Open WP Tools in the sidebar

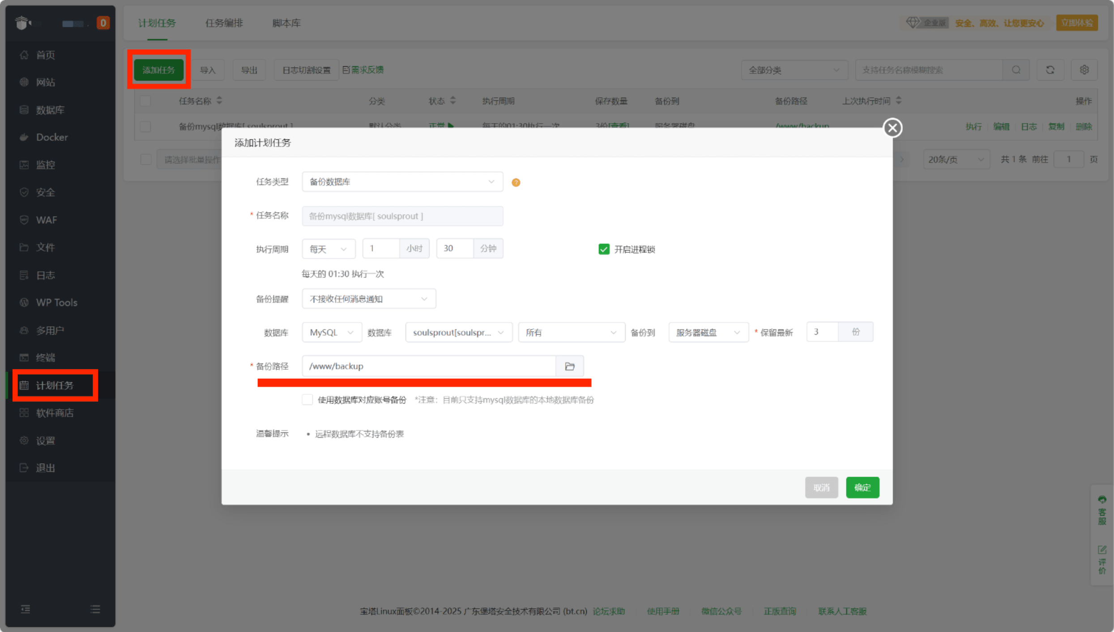(x=56, y=303)
